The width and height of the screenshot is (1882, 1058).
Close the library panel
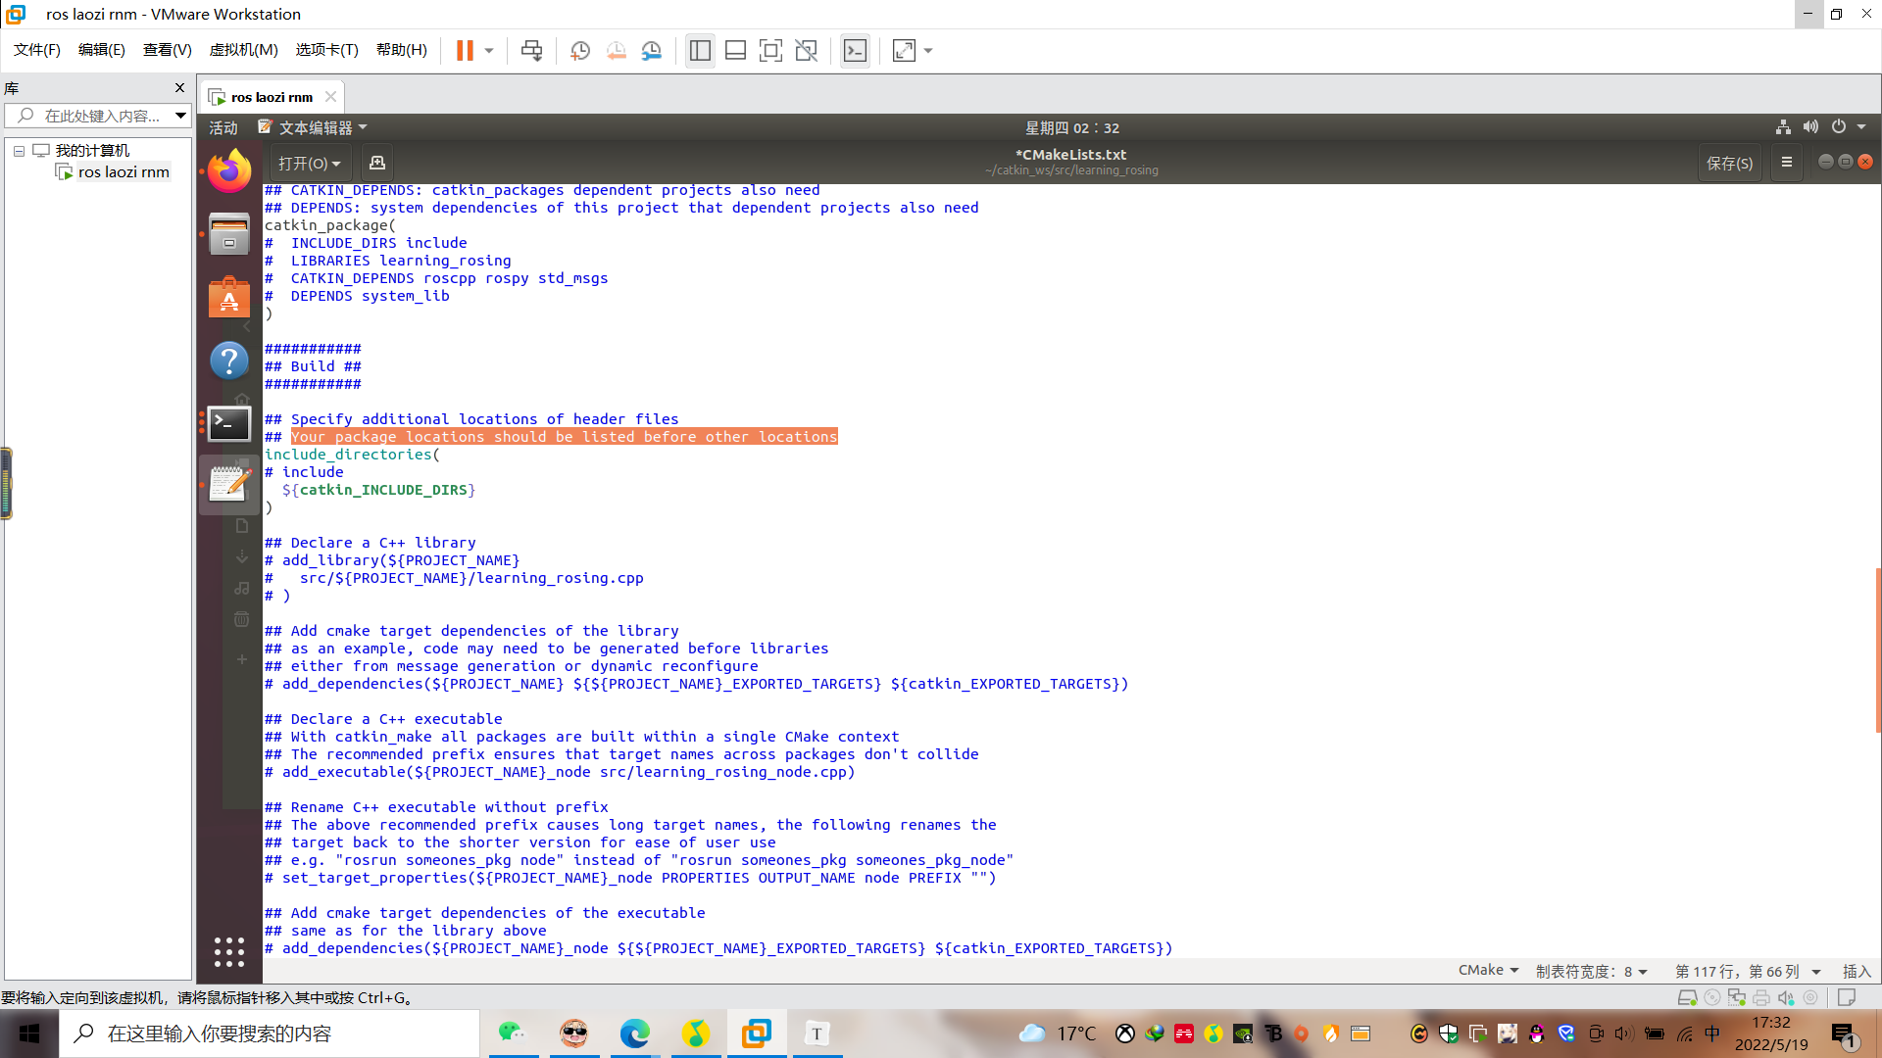pos(179,88)
